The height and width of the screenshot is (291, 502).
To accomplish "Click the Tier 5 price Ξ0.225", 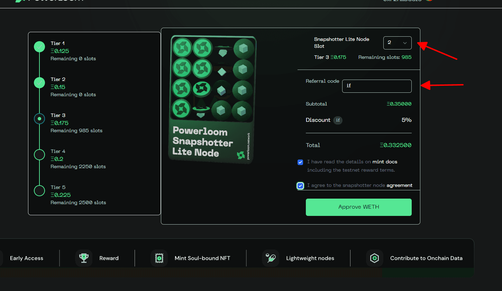I will point(61,195).
